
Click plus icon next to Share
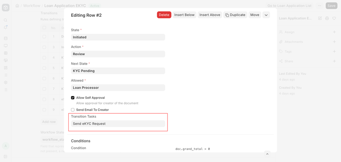pos(334,61)
